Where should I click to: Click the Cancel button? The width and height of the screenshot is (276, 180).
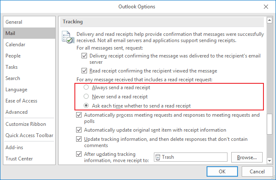(x=257, y=171)
